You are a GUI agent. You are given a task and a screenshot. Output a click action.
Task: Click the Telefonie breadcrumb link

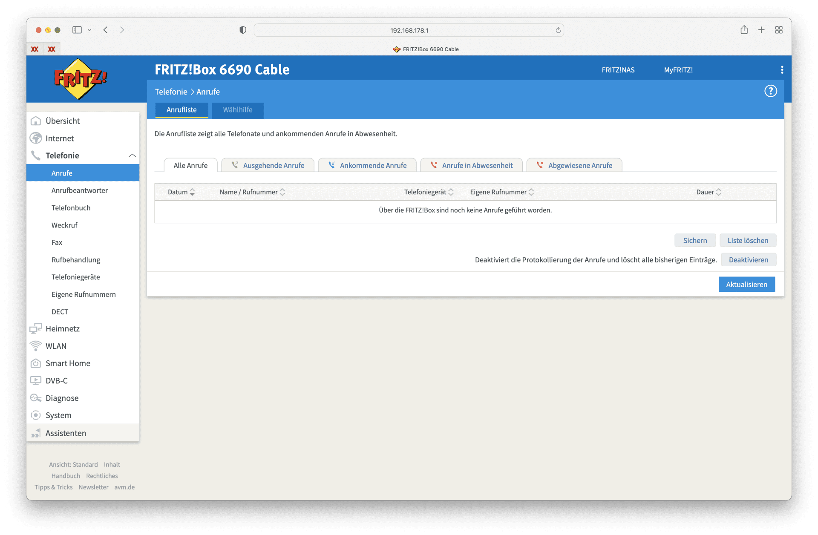[x=171, y=92]
